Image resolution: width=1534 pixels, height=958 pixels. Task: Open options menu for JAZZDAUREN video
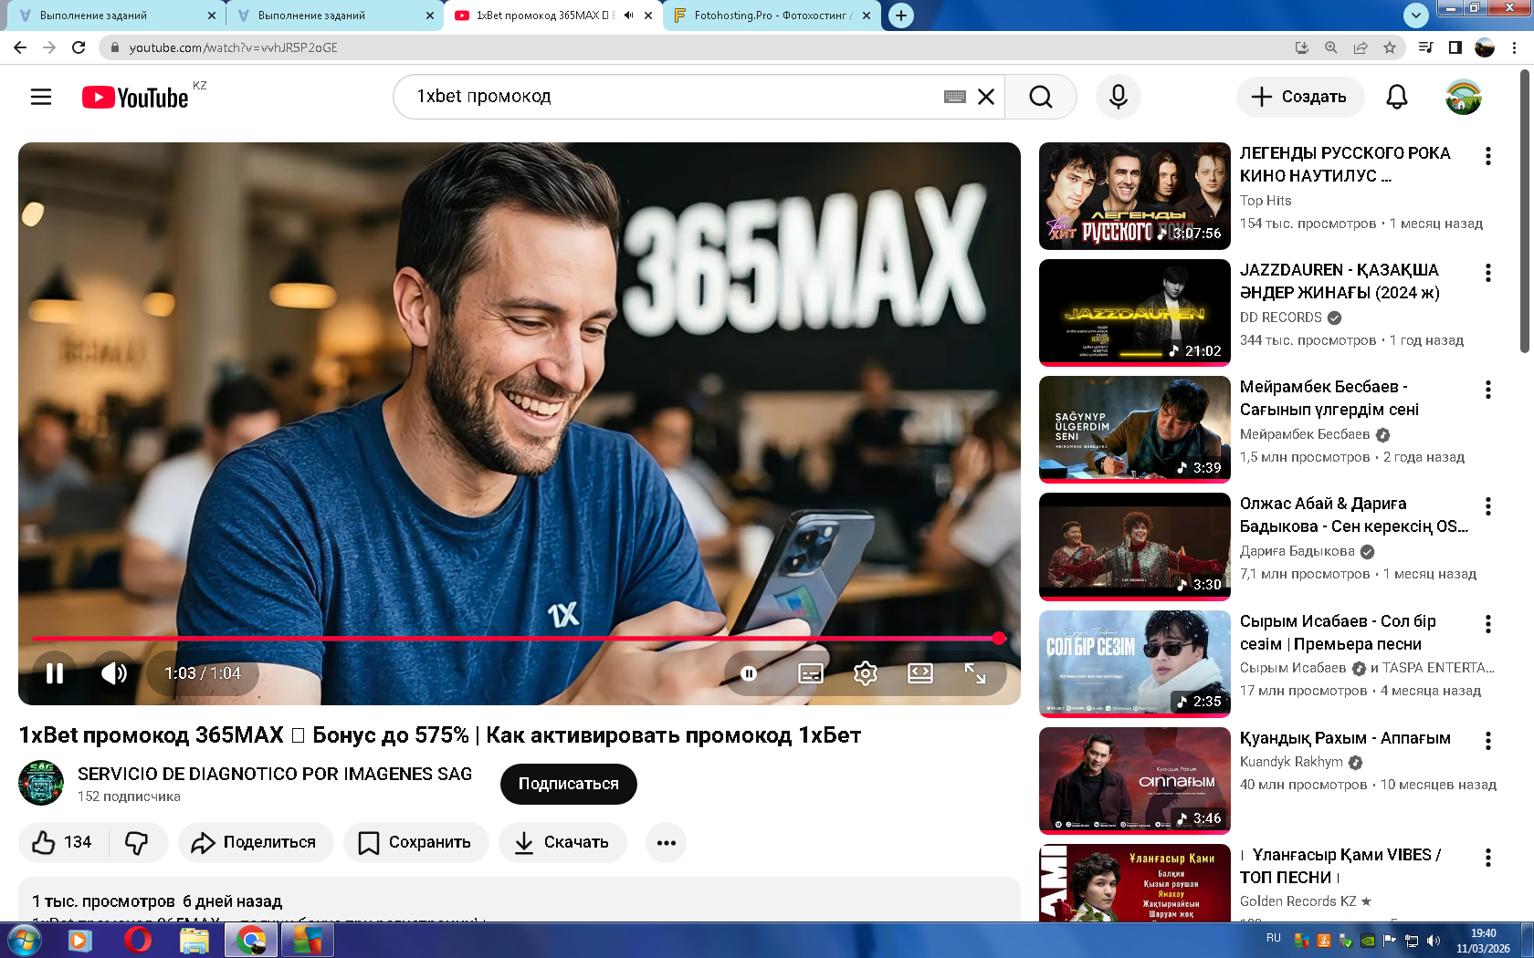coord(1487,273)
